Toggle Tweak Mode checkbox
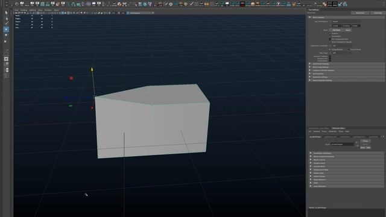This screenshot has height=217, width=386. pos(330,61)
